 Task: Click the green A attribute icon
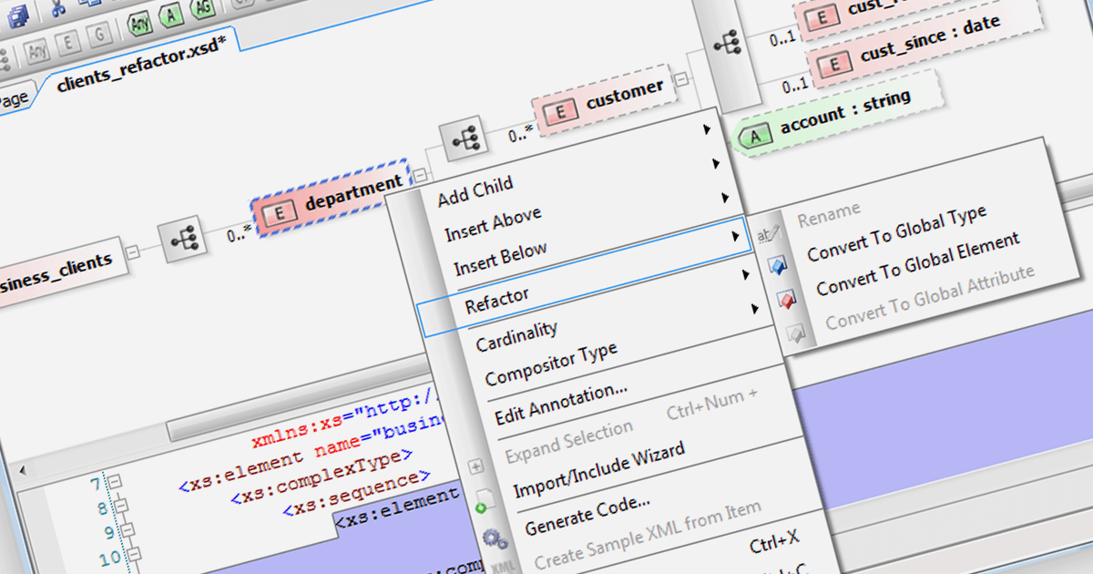(169, 16)
